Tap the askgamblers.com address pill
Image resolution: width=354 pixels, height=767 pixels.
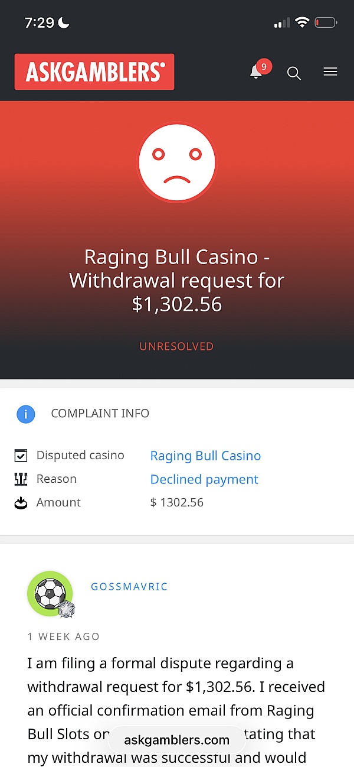tap(176, 740)
